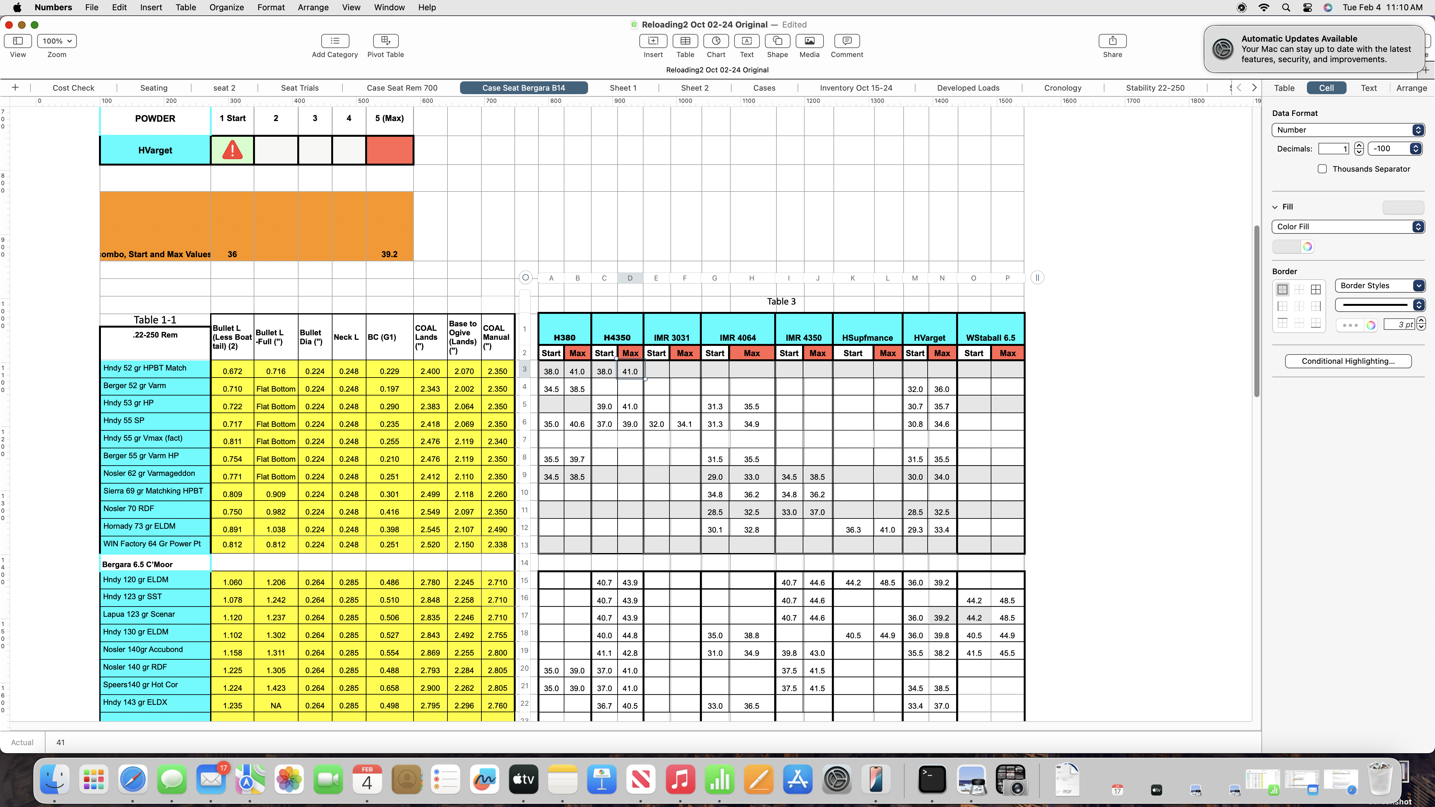This screenshot has height=807, width=1435.
Task: Open the Text inspector tab
Action: coord(1368,88)
